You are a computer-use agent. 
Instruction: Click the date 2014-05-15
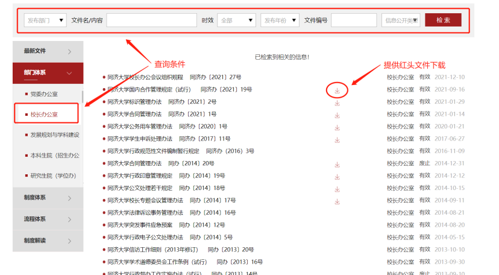[x=450, y=237]
